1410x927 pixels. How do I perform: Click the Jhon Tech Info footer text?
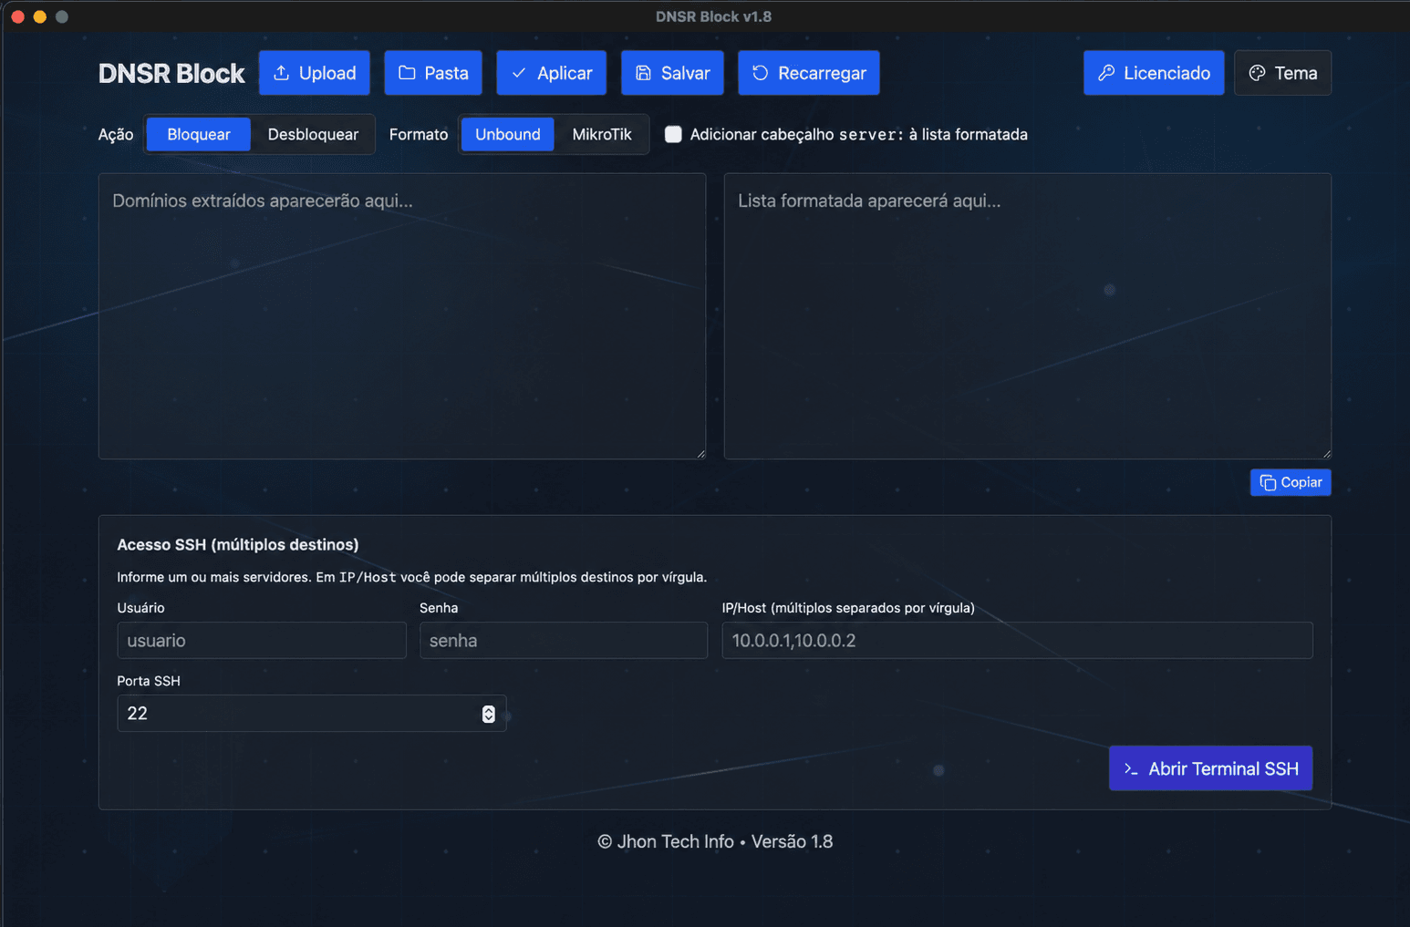coord(715,841)
